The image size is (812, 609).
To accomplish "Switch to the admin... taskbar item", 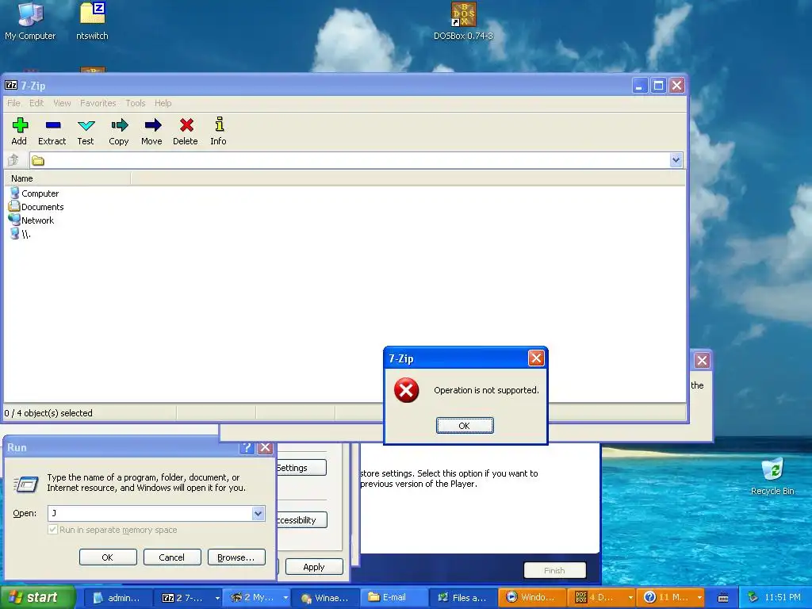I will (117, 598).
